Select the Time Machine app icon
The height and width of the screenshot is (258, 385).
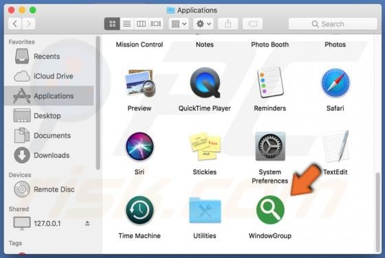140,210
